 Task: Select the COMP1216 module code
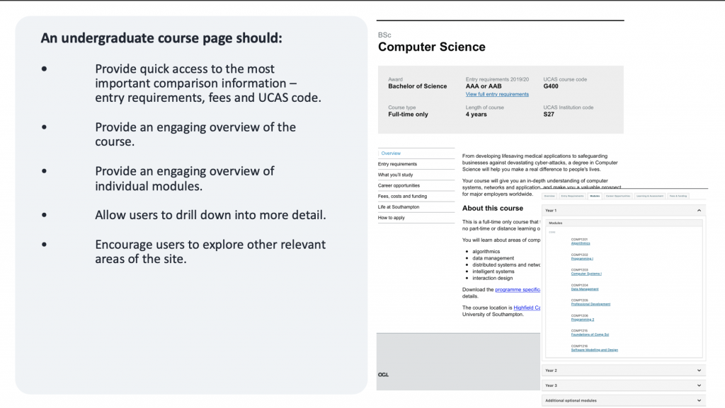point(579,346)
